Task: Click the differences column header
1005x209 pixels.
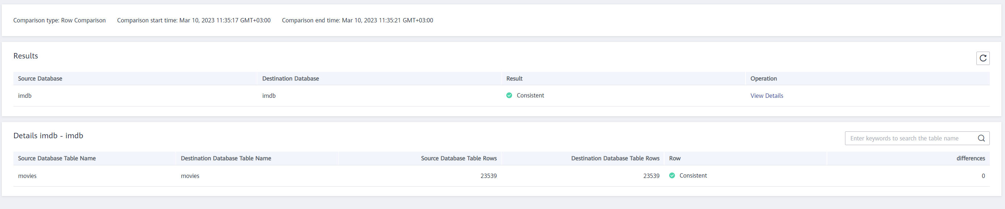Action: [x=970, y=158]
